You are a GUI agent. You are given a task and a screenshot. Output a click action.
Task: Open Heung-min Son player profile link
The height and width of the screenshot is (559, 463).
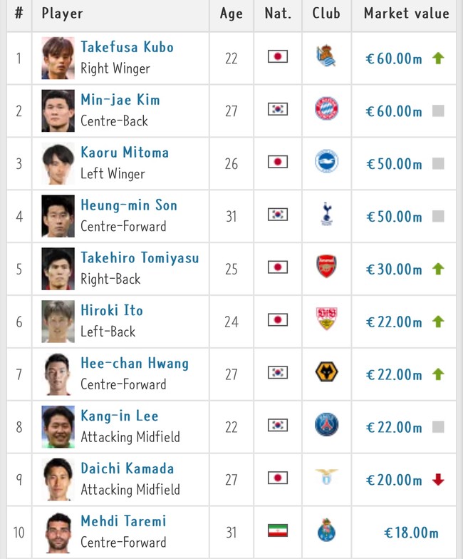pyautogui.click(x=128, y=205)
